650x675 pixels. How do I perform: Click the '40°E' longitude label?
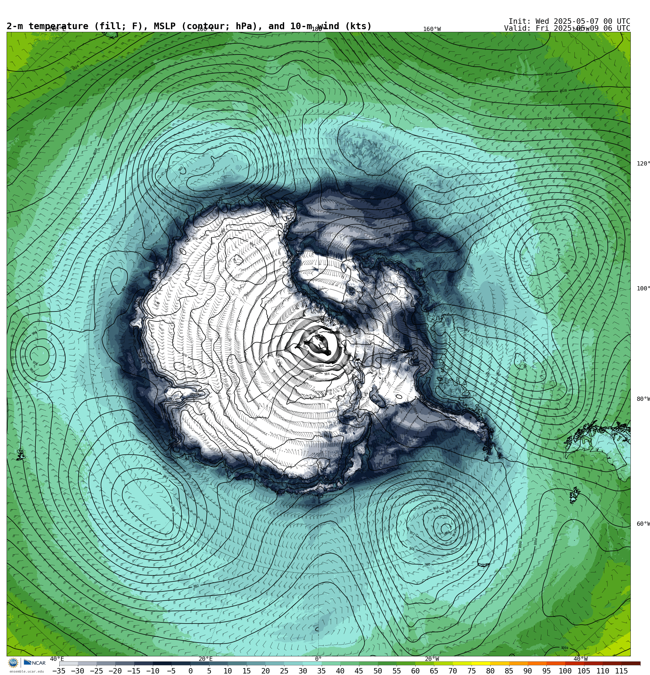coord(57,659)
